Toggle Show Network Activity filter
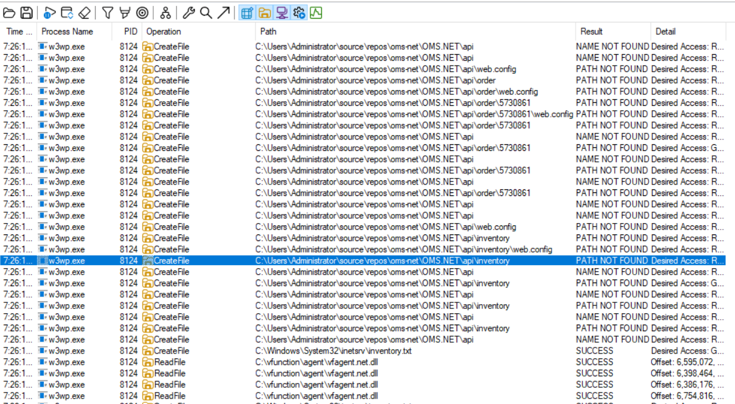Screen dimensions: 735x404 (281, 13)
